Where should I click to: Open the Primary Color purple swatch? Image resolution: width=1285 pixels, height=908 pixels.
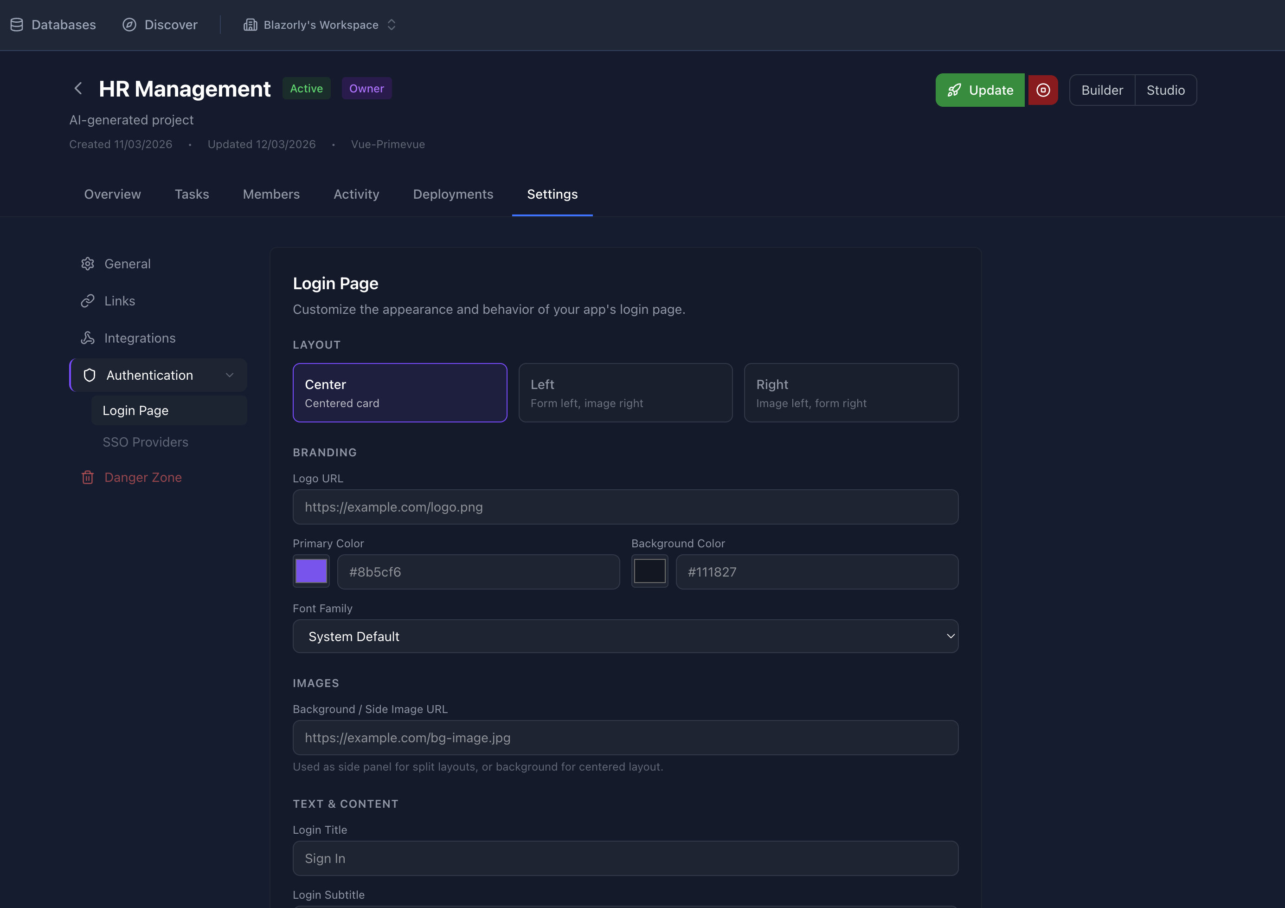coord(311,571)
